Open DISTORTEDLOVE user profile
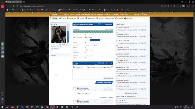Image resolution: width=195 pixels, height=109 pixels. (84, 101)
